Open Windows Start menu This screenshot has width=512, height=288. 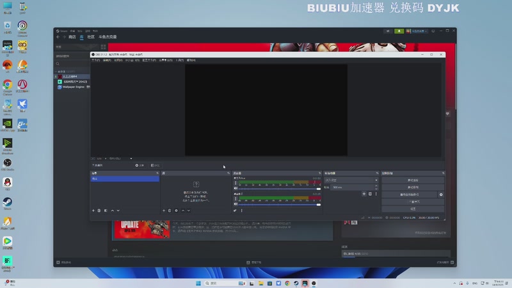(x=198, y=283)
